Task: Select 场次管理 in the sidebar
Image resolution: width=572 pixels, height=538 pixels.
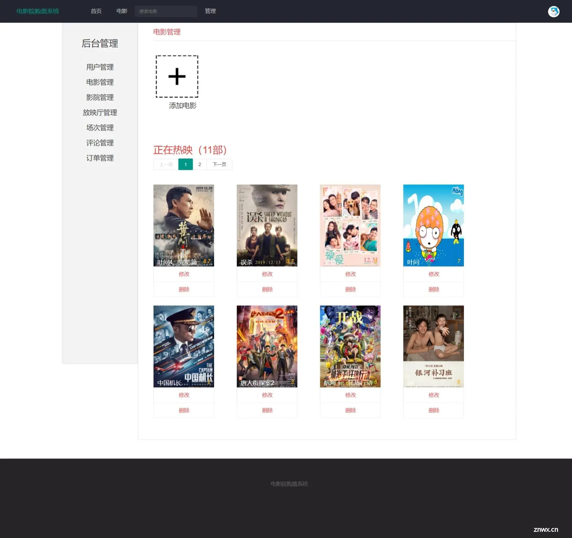Action: click(100, 128)
